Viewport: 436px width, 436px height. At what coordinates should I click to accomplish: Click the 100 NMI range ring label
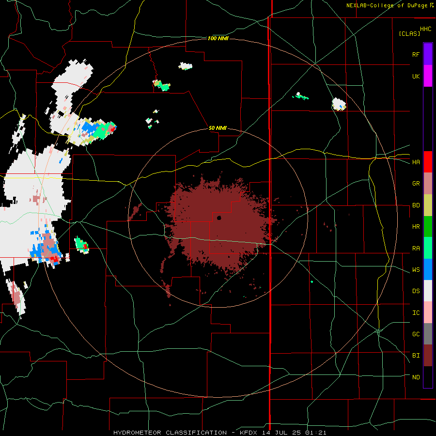pyautogui.click(x=218, y=38)
